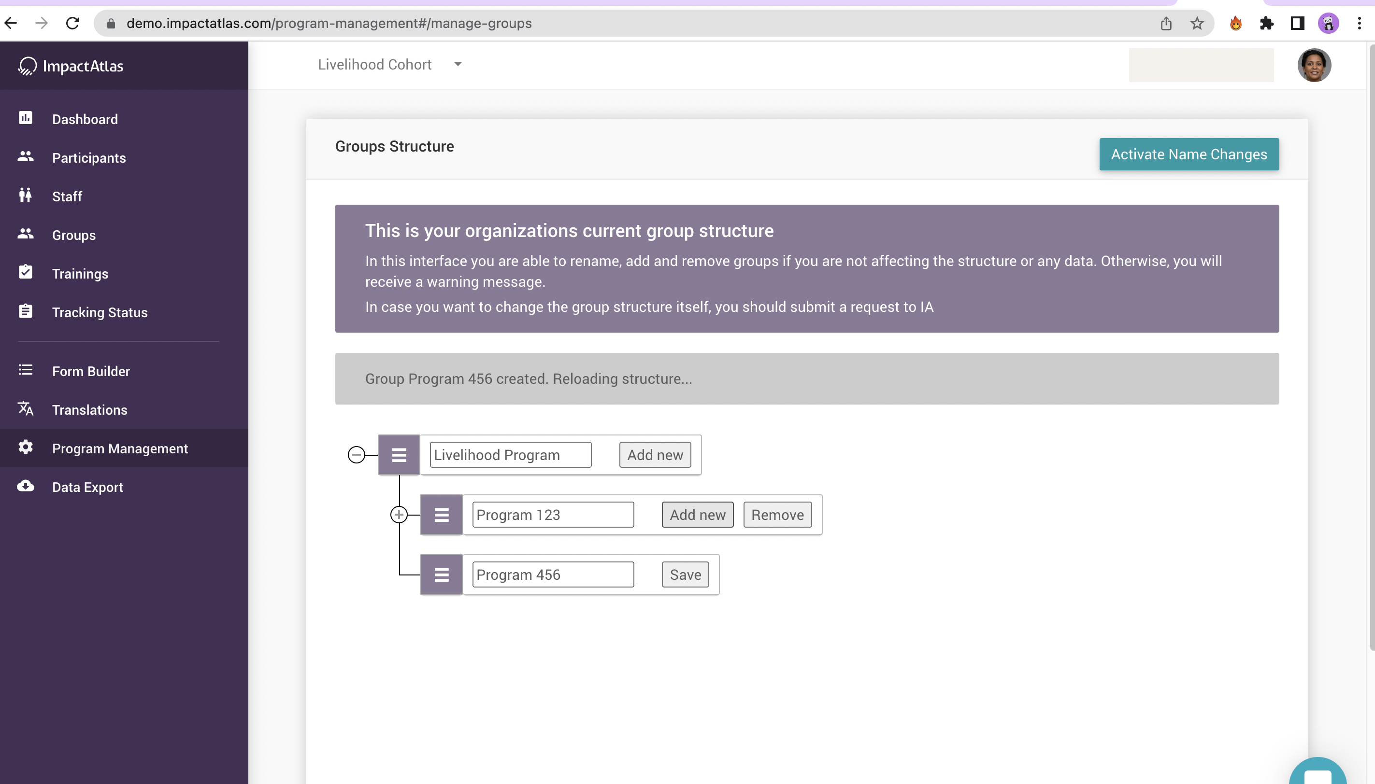
Task: Click Activate Name Changes button
Action: coord(1189,154)
